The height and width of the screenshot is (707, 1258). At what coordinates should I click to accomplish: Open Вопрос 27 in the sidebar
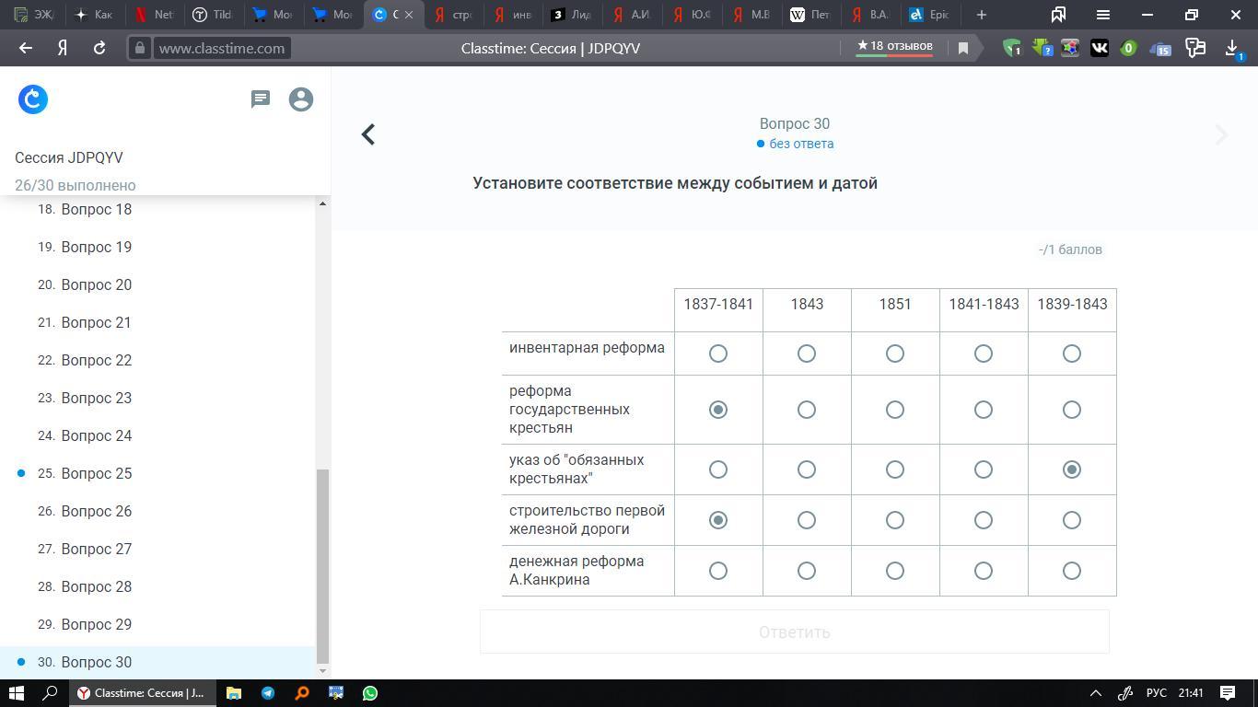tap(97, 549)
